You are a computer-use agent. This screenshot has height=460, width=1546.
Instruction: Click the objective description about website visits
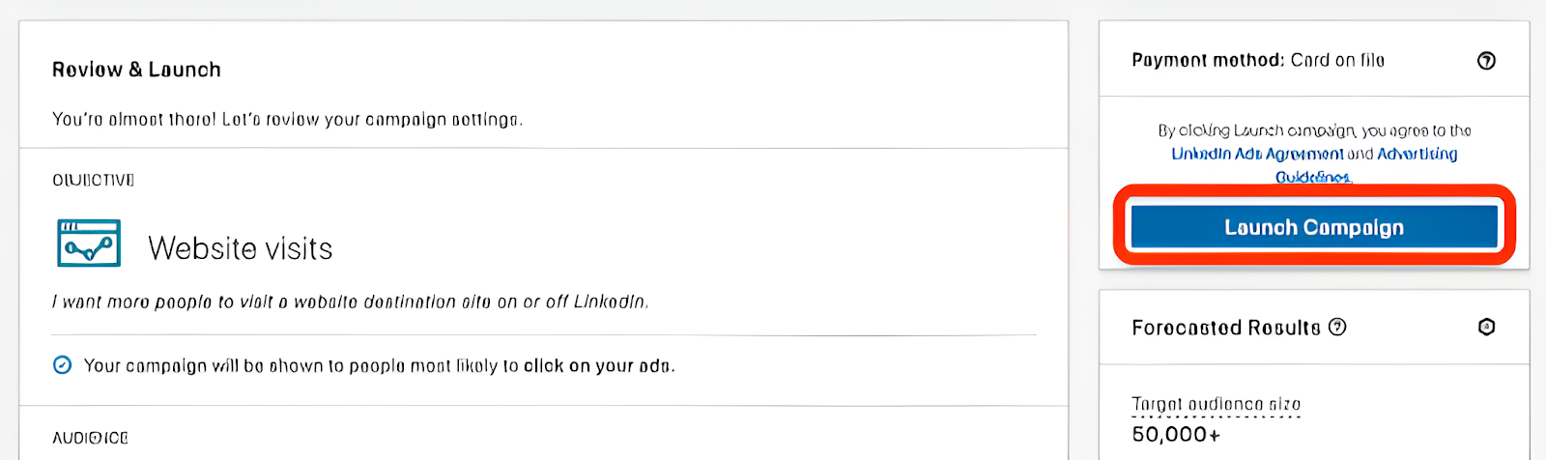[350, 302]
